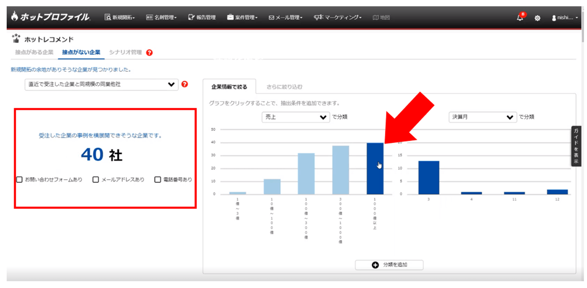Screen dimensions: 587x288
Task: Open the 売上 classification dropdown
Action: [x=295, y=117]
